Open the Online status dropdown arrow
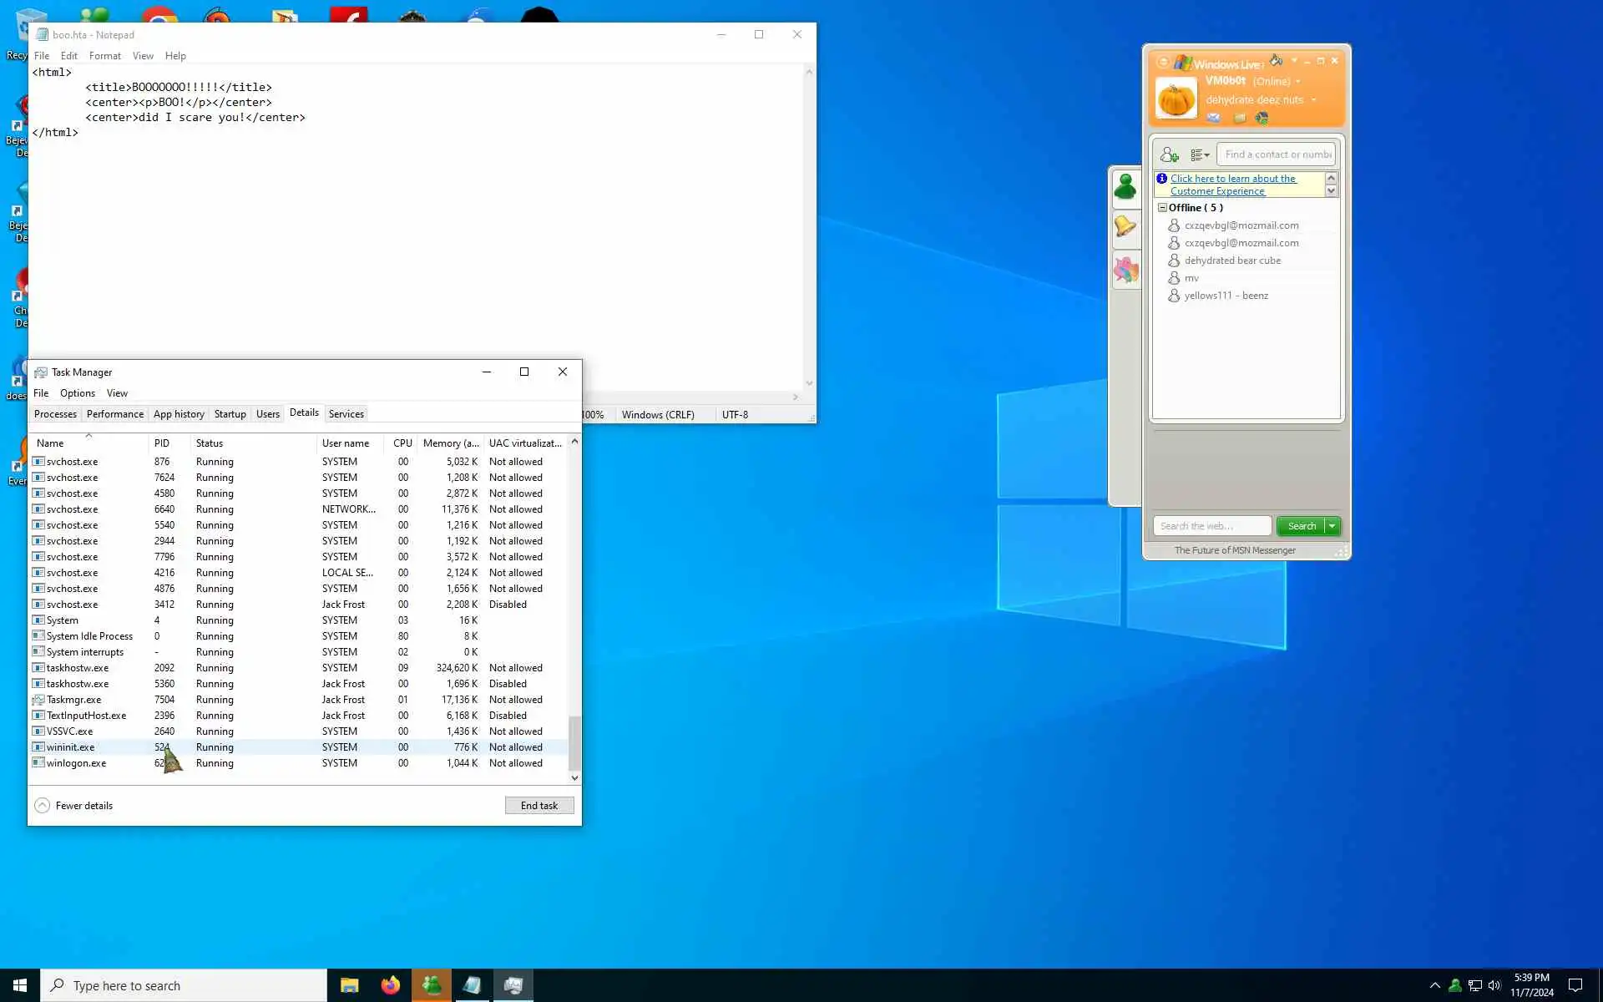This screenshot has width=1603, height=1002. (1297, 82)
